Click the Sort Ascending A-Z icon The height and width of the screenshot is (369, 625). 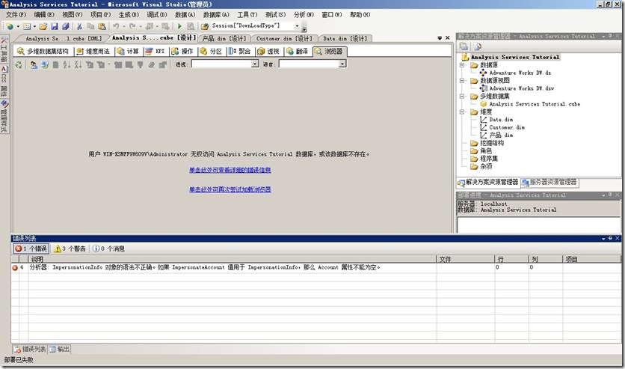(x=67, y=64)
